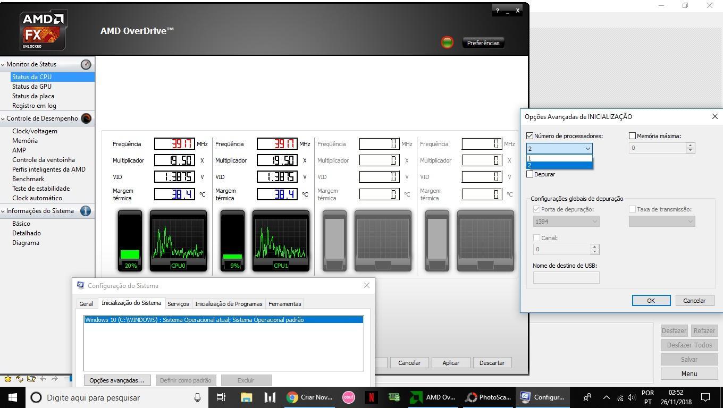The height and width of the screenshot is (408, 723).
Task: Click the forward arrow icon in bottom-left toolbar
Action: 54,379
